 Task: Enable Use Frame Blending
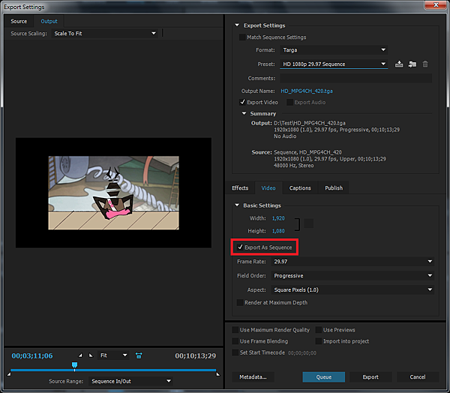click(x=235, y=341)
